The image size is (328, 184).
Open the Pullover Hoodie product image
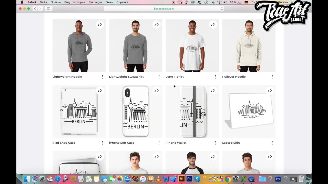(249, 45)
